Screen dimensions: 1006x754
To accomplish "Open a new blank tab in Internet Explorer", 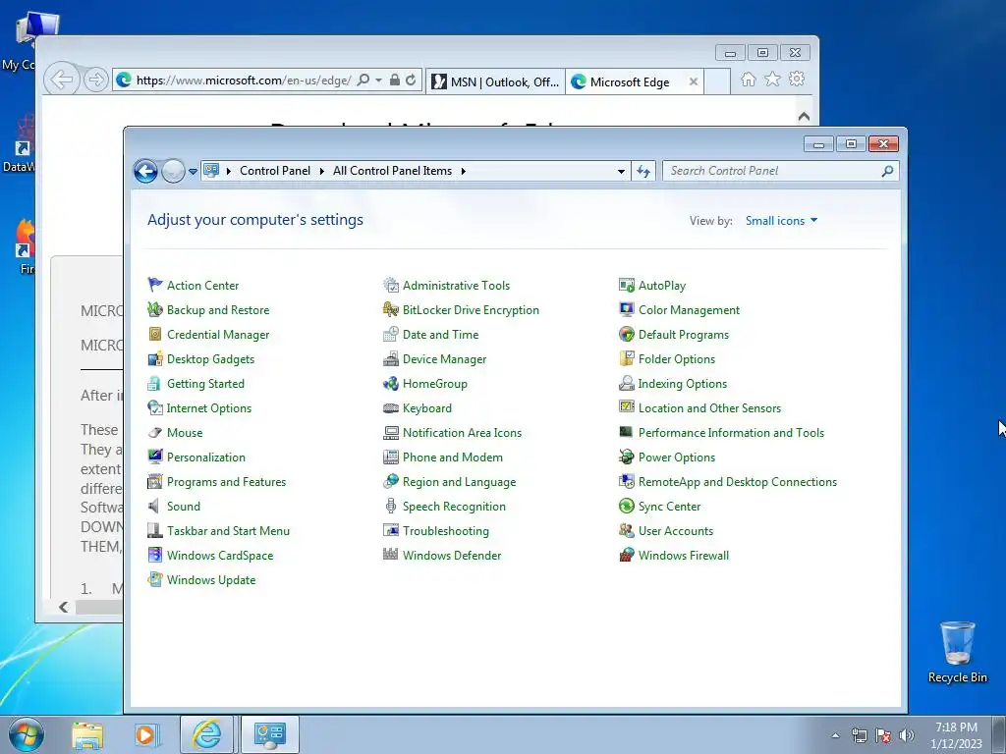I will tap(717, 82).
